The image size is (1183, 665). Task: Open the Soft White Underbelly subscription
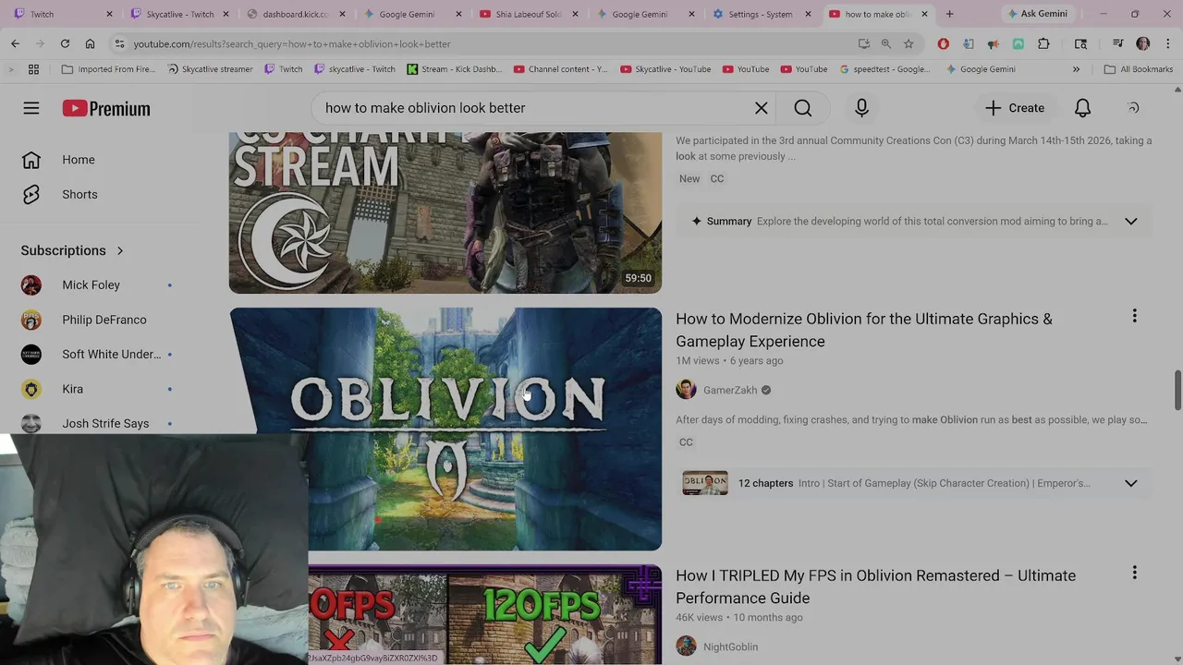coord(111,355)
